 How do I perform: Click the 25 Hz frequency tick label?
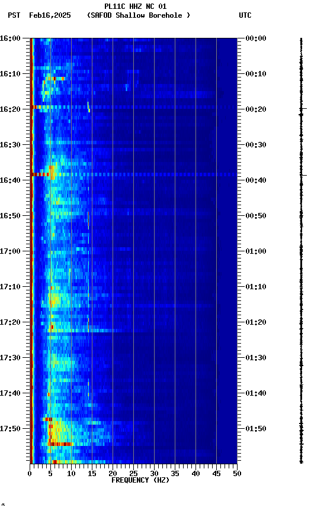(133, 474)
